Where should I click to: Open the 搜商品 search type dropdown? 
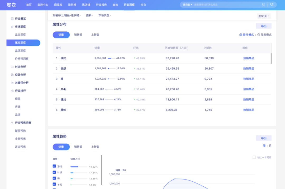click(187, 5)
